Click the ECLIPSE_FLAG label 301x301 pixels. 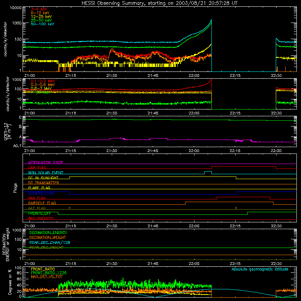[41, 193]
